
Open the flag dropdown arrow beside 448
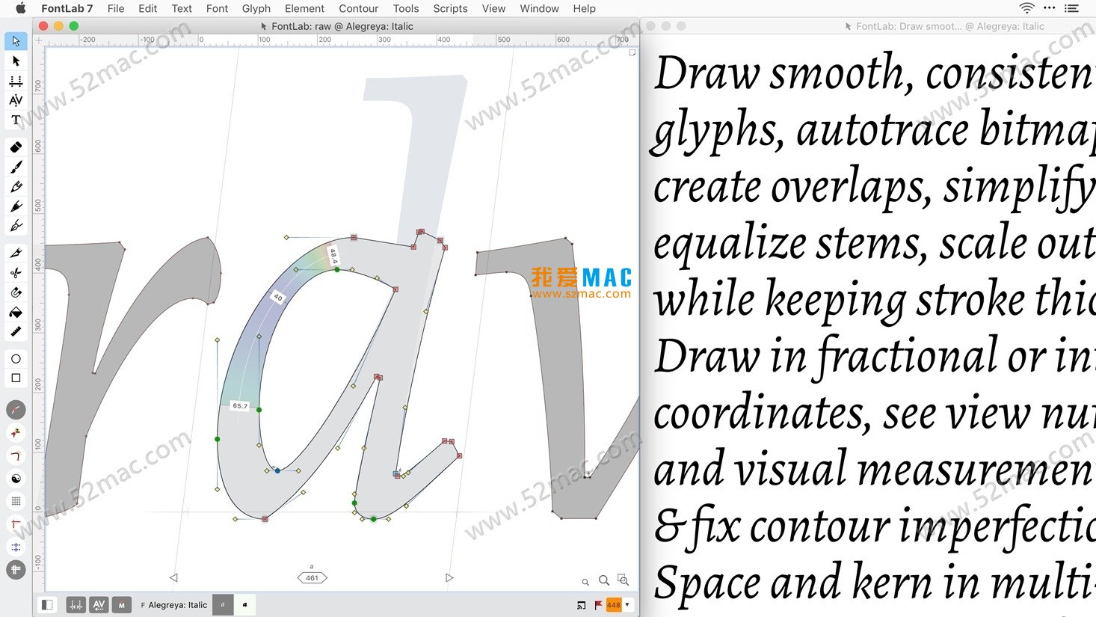627,605
